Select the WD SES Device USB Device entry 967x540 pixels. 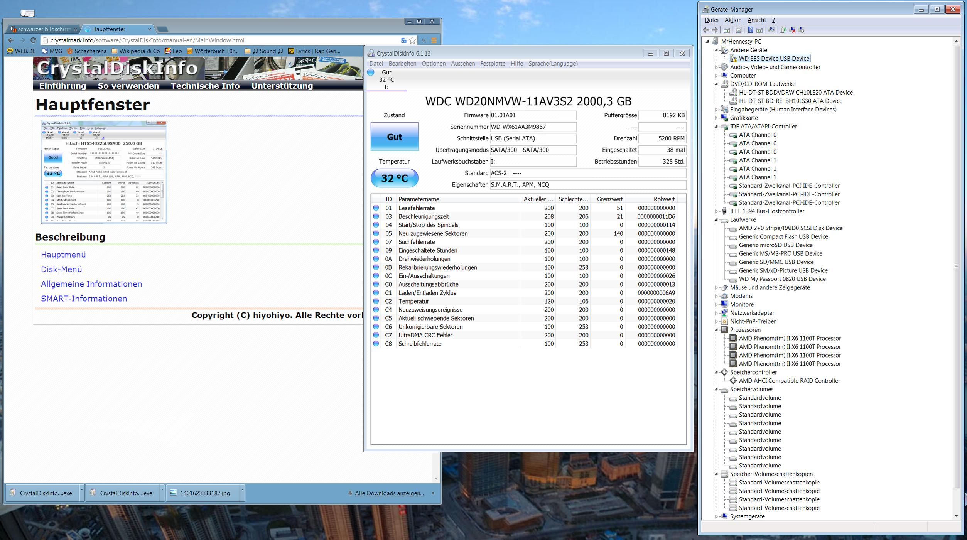coord(773,58)
